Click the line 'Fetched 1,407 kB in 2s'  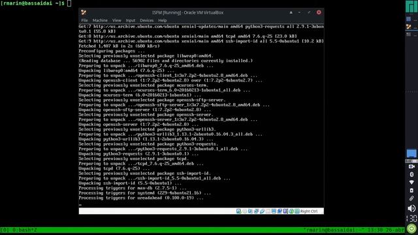119,46
